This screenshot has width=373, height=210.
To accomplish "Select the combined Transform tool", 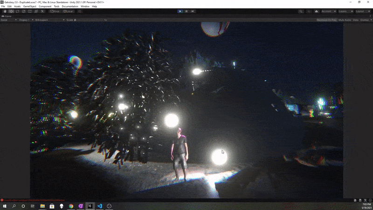I will click(36, 11).
